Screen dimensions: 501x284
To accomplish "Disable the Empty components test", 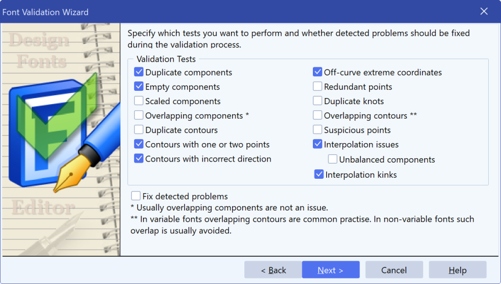I will pos(139,86).
